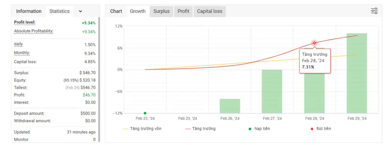The height and width of the screenshot is (145, 390).
Task: Click the Profit level label link
Action: (25, 22)
